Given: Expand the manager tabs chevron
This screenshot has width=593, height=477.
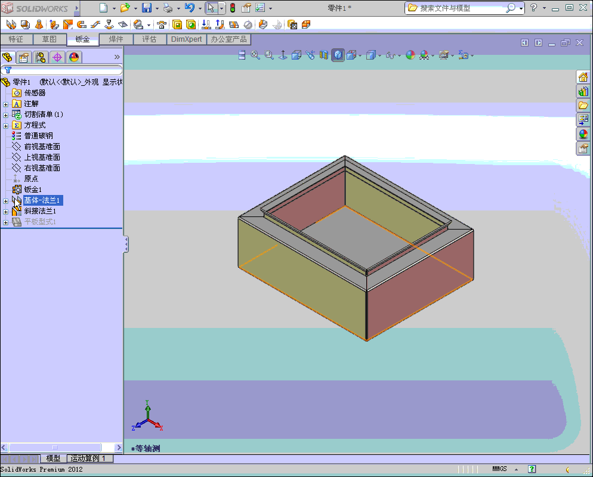Looking at the screenshot, I should pyautogui.click(x=117, y=57).
